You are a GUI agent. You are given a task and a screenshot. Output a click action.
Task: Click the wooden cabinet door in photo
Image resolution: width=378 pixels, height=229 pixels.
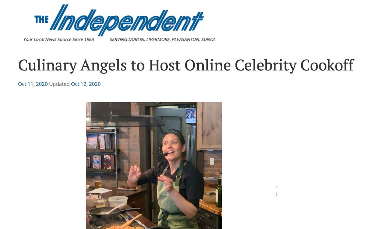click(x=209, y=126)
